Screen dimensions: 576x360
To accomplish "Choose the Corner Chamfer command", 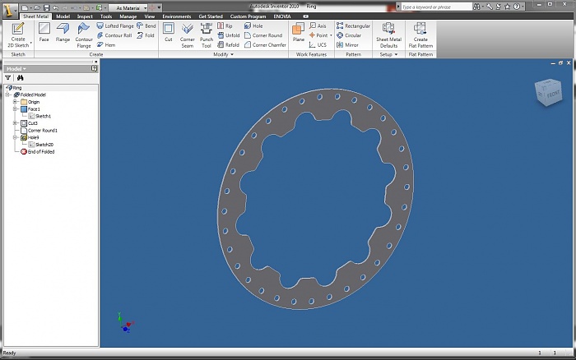I will point(265,44).
